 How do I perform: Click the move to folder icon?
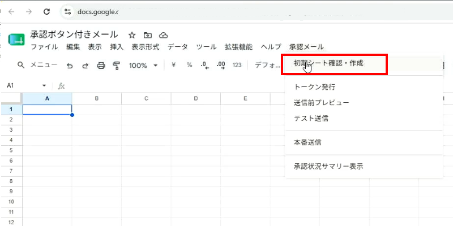pos(148,36)
